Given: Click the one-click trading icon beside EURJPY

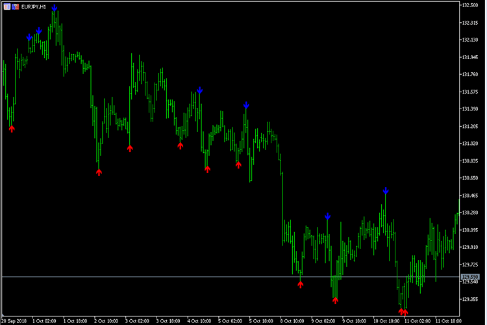Looking at the screenshot, I should tap(6, 6).
